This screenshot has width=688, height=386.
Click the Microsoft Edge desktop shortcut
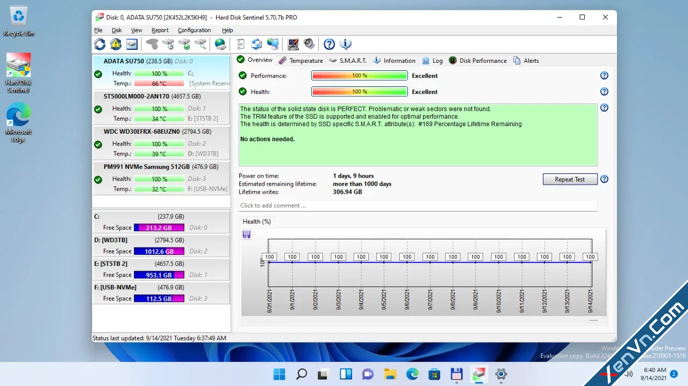(x=18, y=123)
